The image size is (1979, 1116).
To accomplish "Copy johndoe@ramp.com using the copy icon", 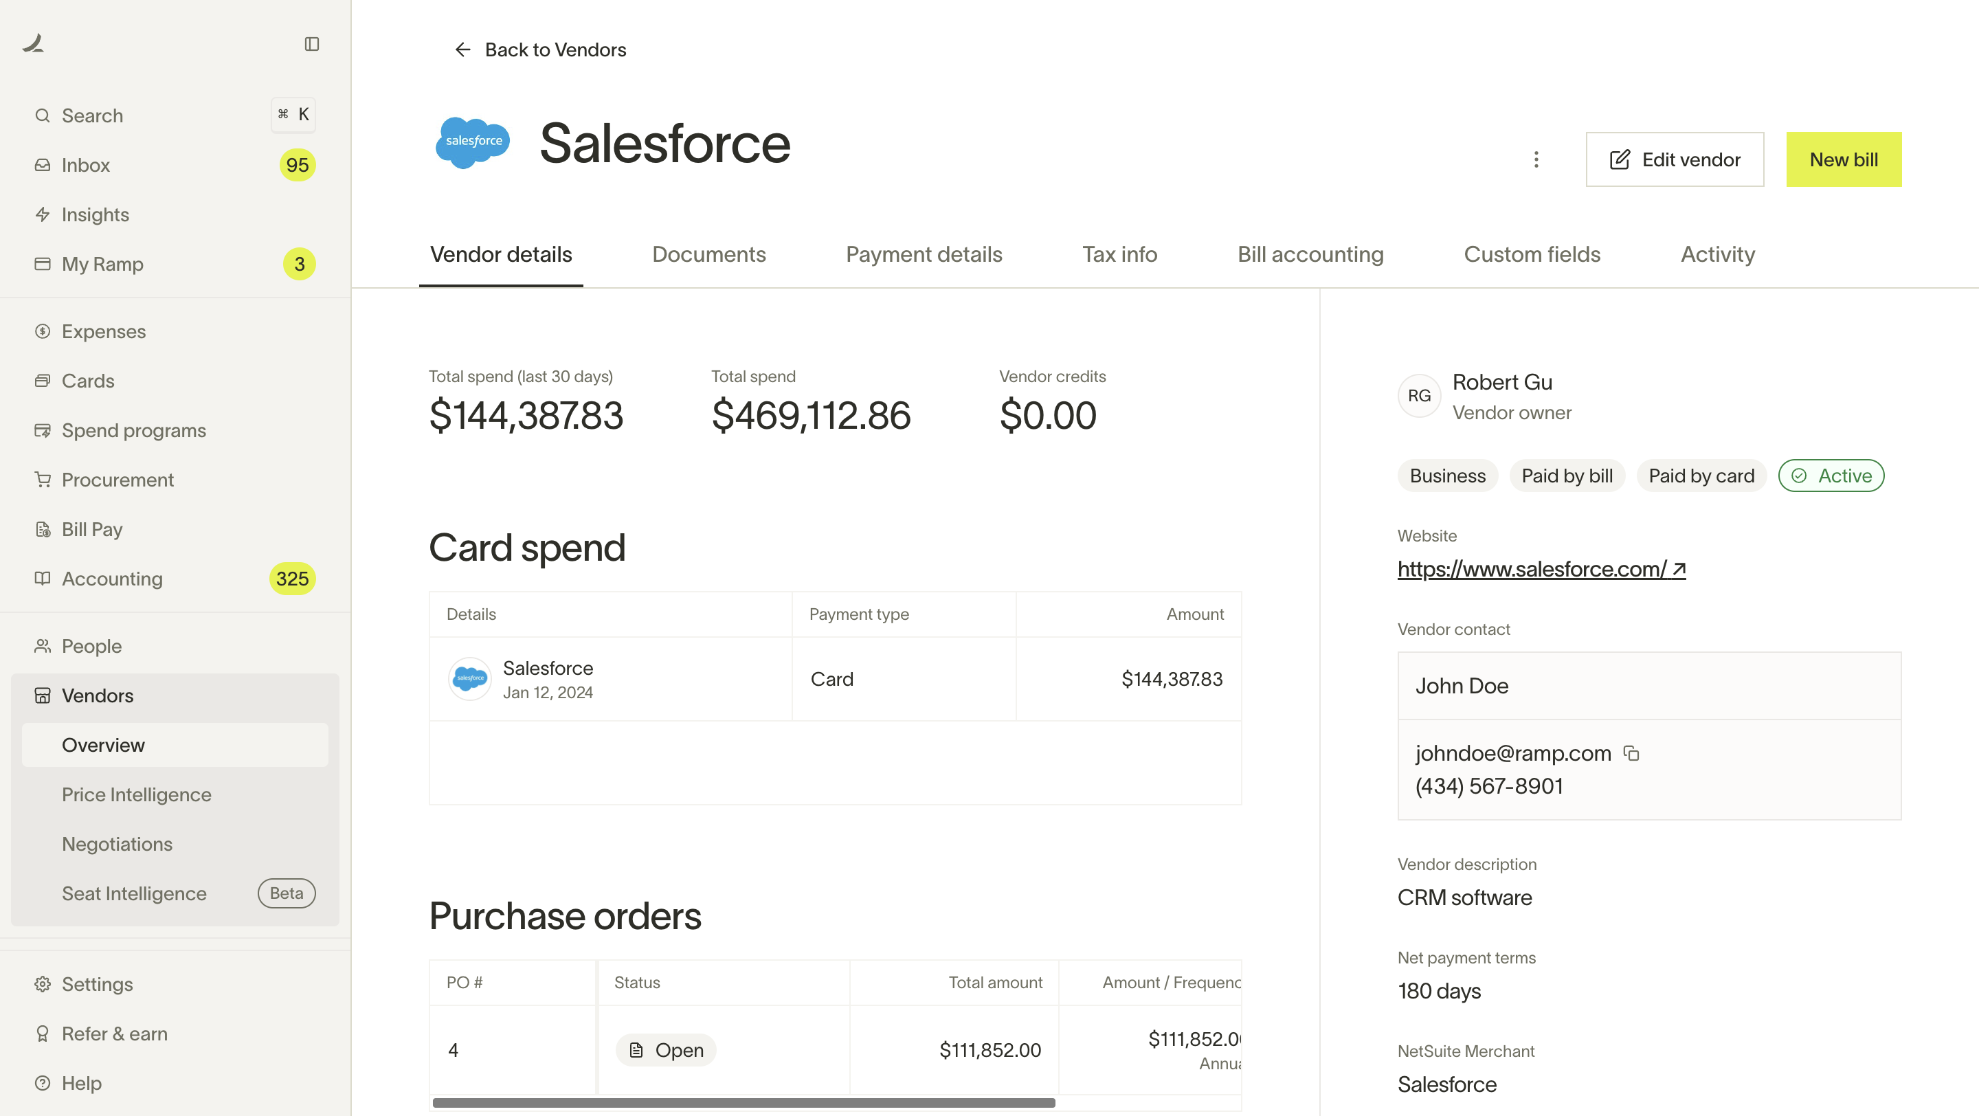I will click(x=1630, y=752).
